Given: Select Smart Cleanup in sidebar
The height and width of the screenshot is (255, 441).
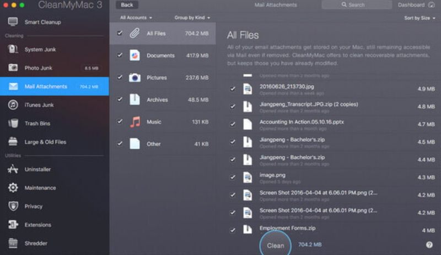Looking at the screenshot, I should (54, 22).
